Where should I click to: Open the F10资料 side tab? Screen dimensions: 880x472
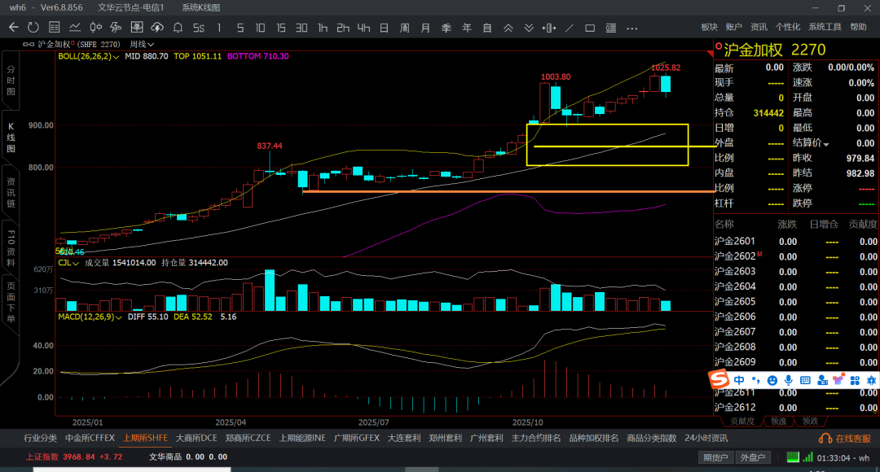pos(11,247)
